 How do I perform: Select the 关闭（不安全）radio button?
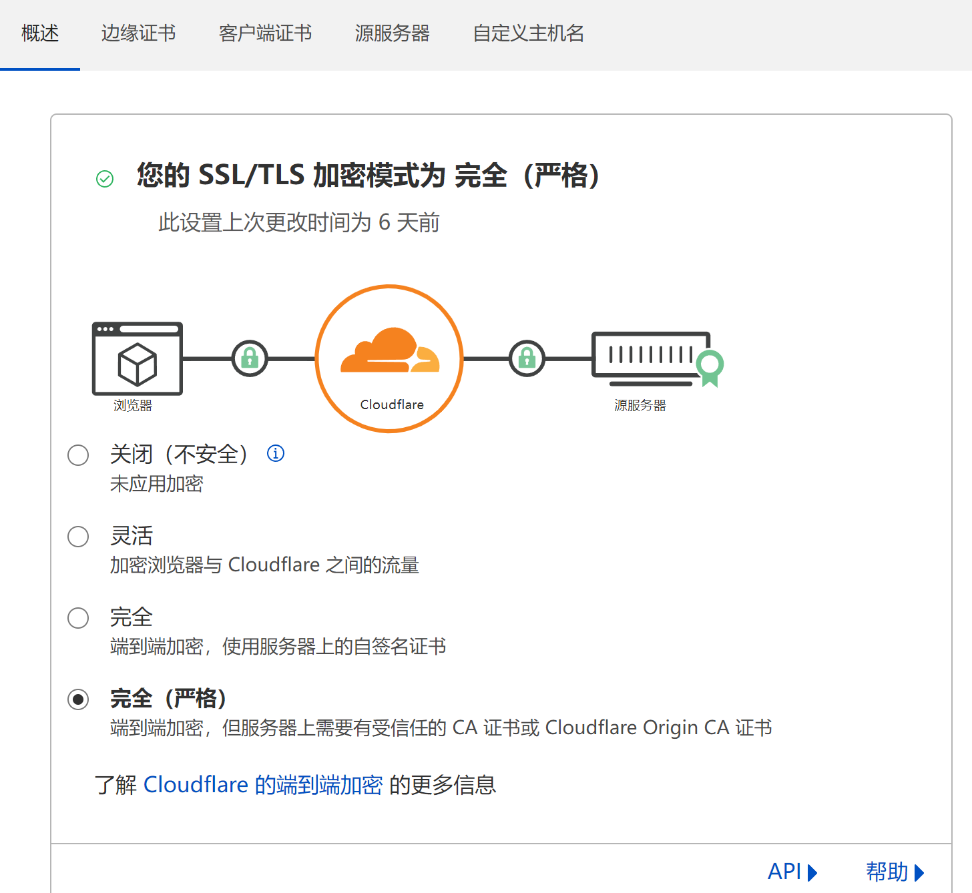tap(78, 455)
